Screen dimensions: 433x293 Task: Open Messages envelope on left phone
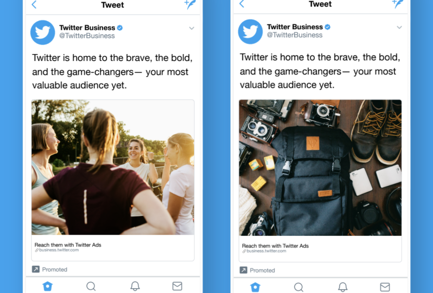[x=177, y=286]
